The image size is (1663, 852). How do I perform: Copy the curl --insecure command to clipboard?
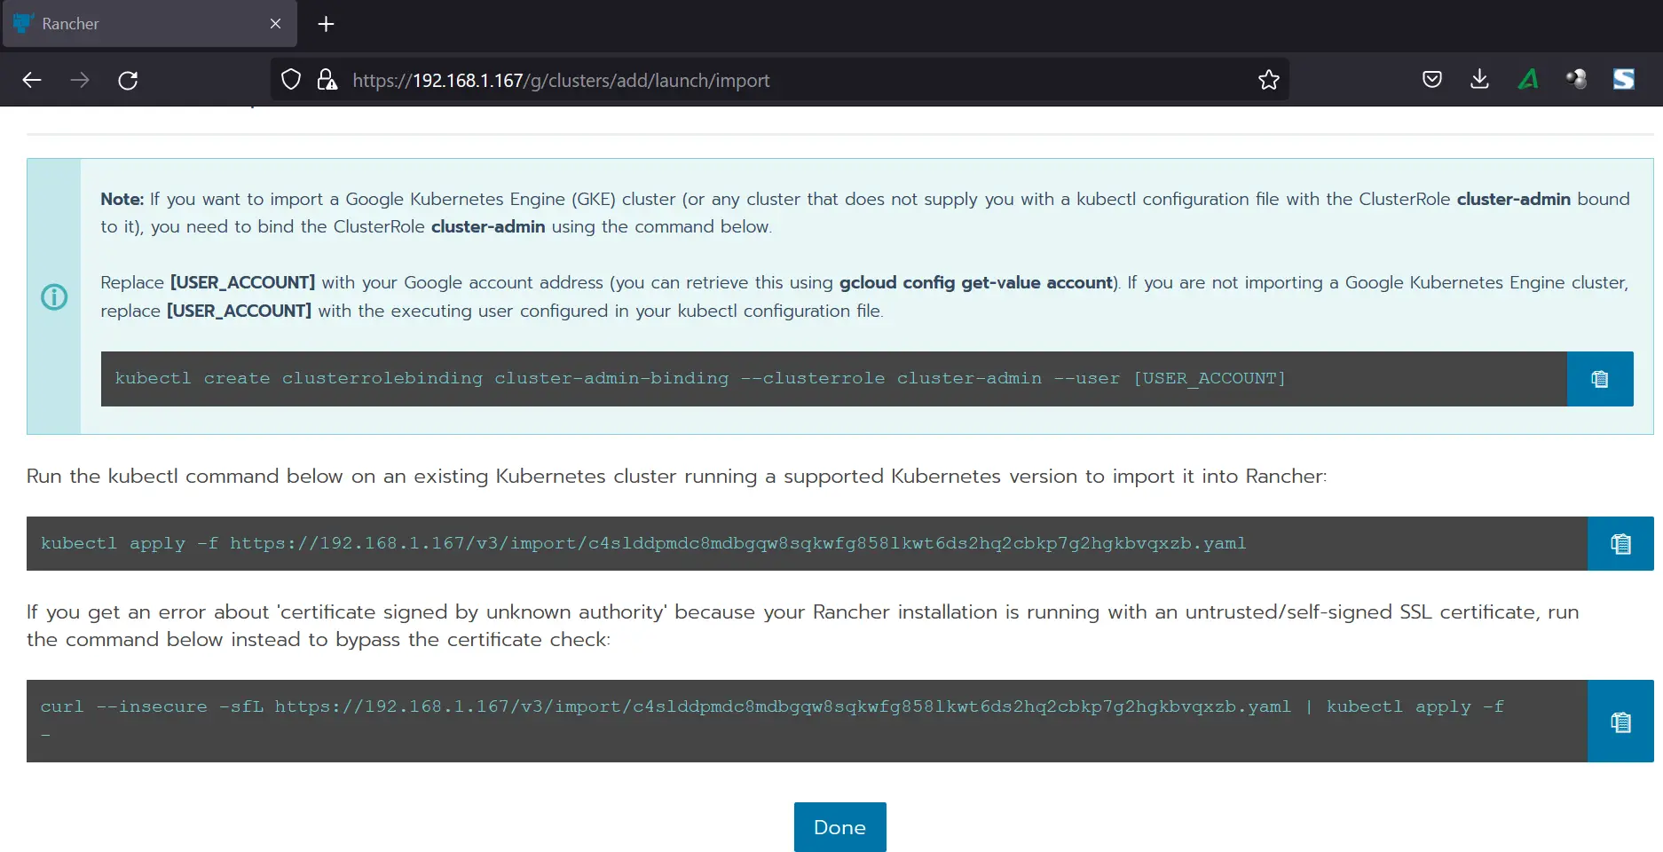tap(1620, 722)
